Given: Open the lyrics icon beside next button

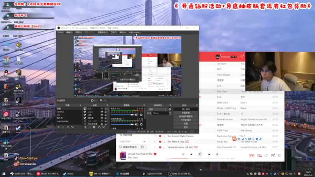Looking at the screenshot, I should pyautogui.click(x=217, y=154).
